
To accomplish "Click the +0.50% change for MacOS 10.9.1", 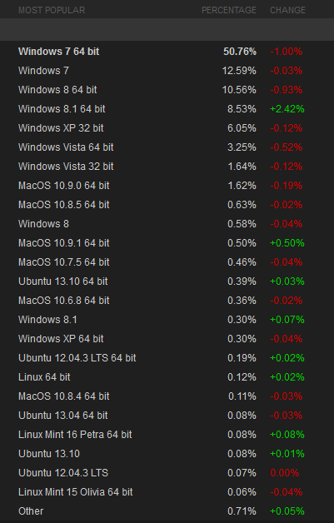I will point(287,243).
